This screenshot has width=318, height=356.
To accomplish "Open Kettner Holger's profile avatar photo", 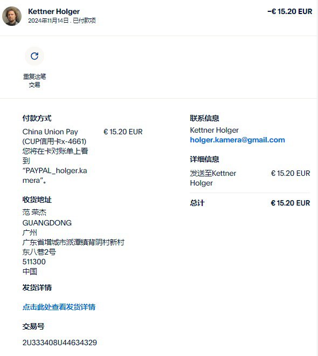I will point(12,16).
